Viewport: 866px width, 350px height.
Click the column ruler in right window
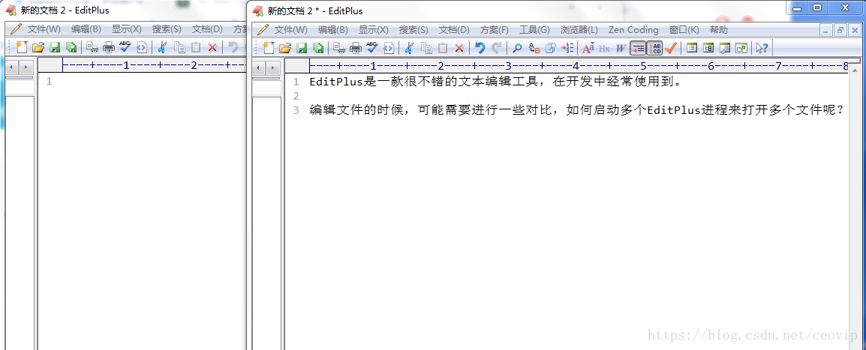click(x=579, y=66)
